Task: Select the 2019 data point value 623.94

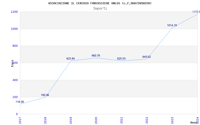Action: (70, 59)
